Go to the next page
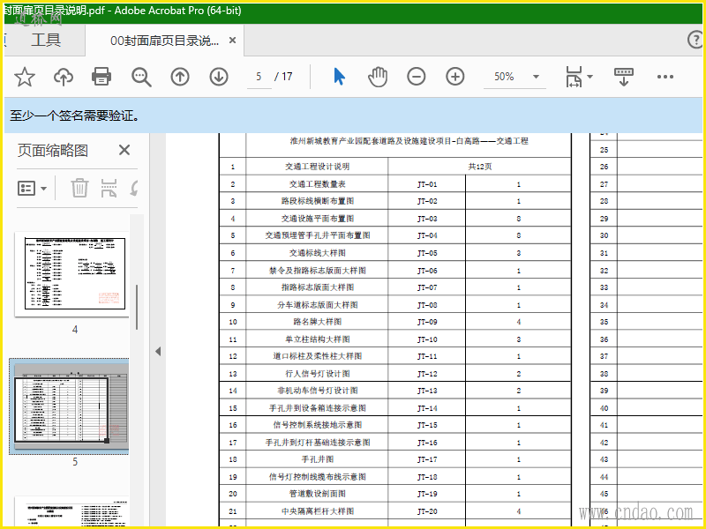The width and height of the screenshot is (706, 529). coord(218,77)
